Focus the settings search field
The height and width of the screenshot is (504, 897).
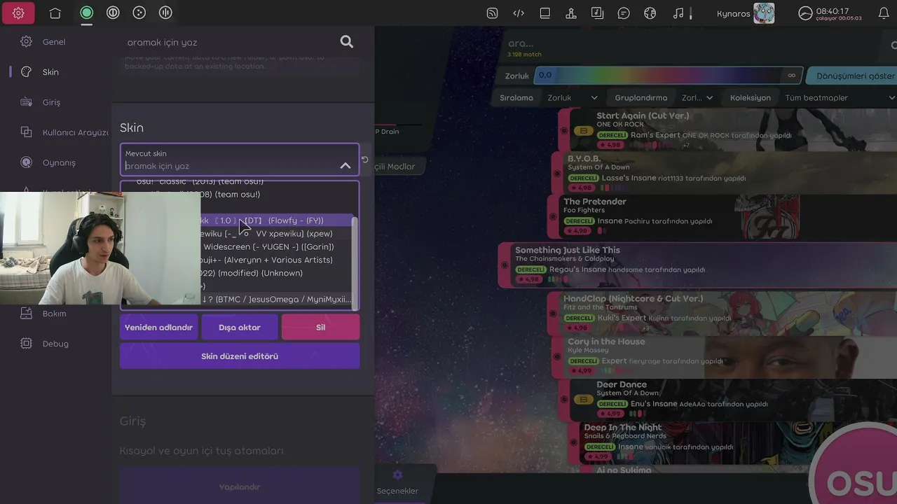click(x=231, y=42)
